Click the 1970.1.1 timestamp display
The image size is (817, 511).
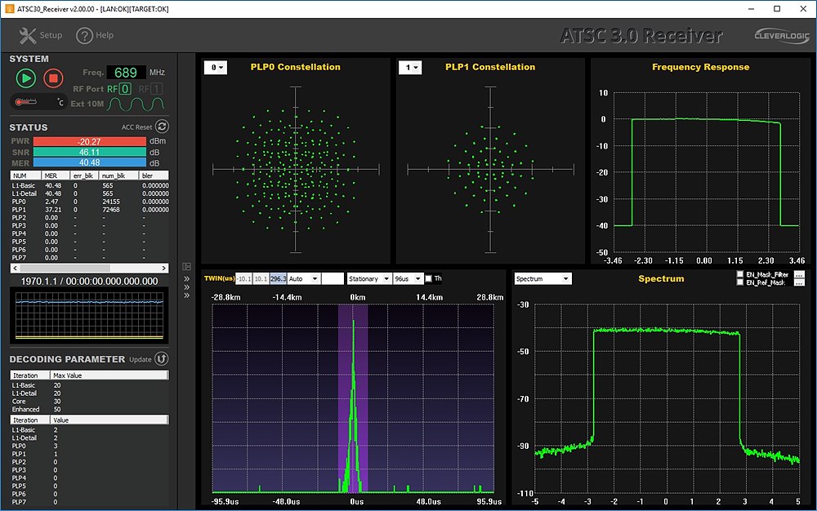coord(90,281)
